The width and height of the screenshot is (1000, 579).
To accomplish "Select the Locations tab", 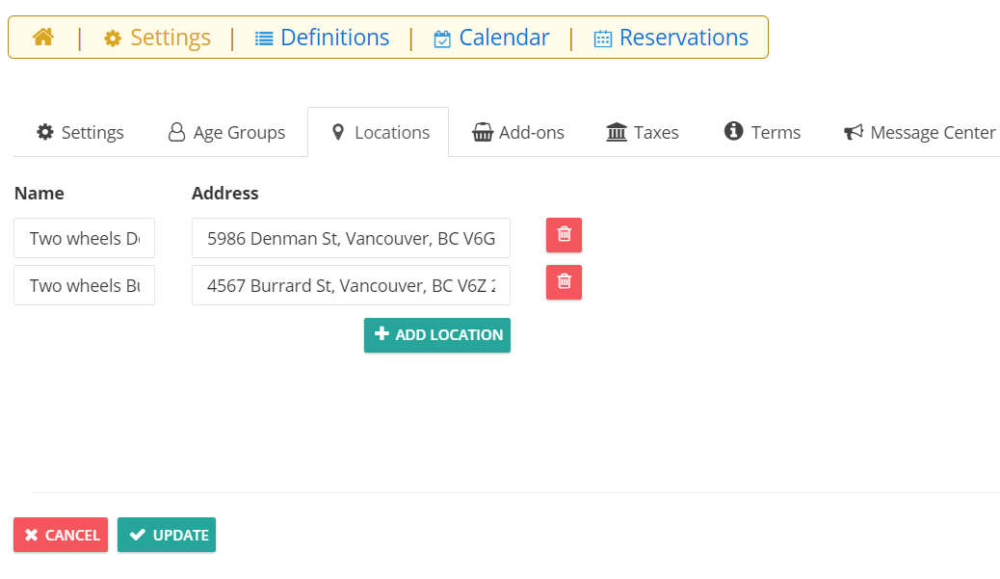I will tap(379, 133).
